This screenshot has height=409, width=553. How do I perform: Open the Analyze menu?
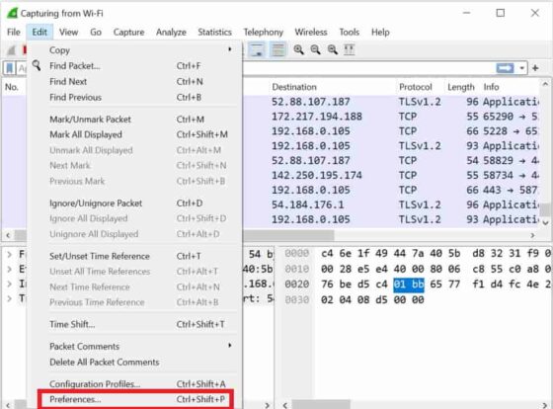tap(171, 33)
